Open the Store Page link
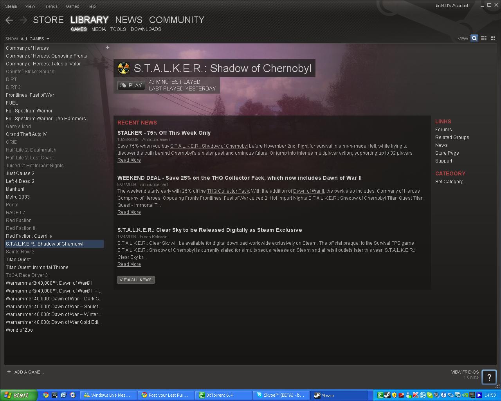 coord(447,153)
